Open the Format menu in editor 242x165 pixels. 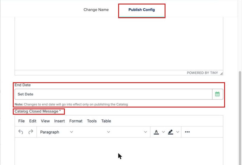(x=76, y=121)
